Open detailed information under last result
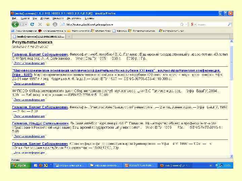Viewport: 242px width, 181px height. pos(29,153)
